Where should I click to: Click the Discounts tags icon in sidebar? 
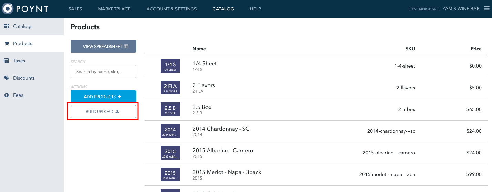click(7, 78)
